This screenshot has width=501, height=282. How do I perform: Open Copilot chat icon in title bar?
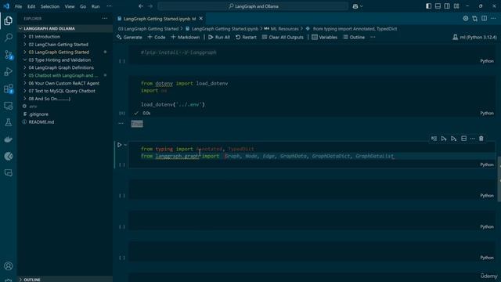point(355,6)
